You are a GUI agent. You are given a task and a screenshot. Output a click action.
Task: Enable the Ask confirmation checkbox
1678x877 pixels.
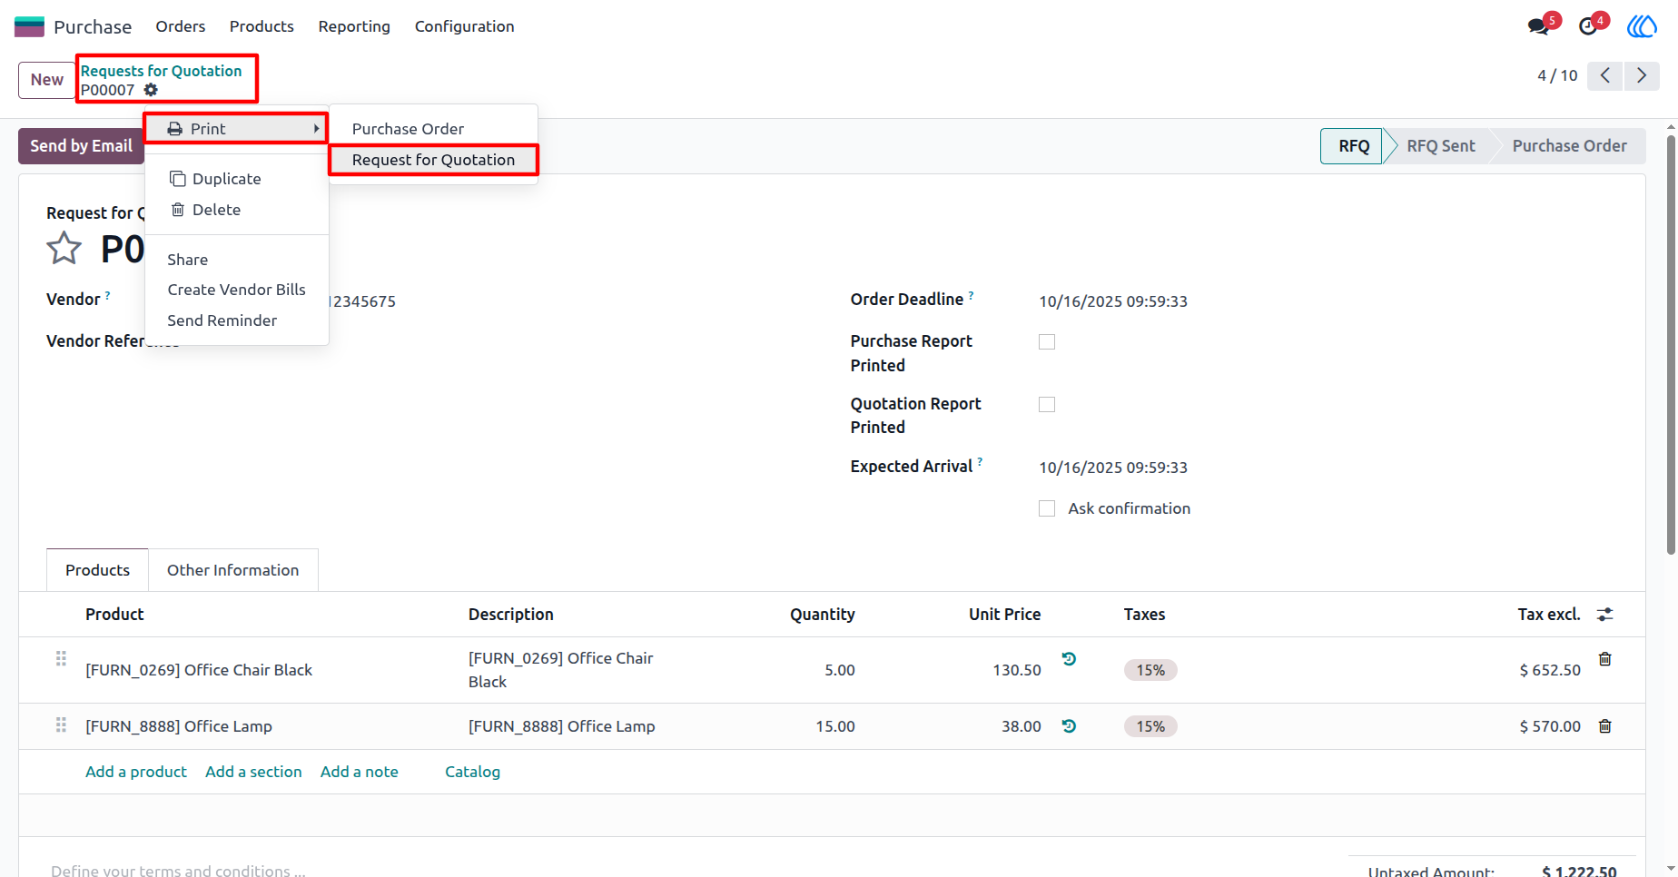coord(1047,509)
